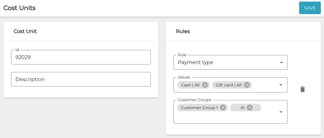This screenshot has width=324, height=138.
Task: Click the 'Cost Unit' card header
Action: (x=25, y=31)
